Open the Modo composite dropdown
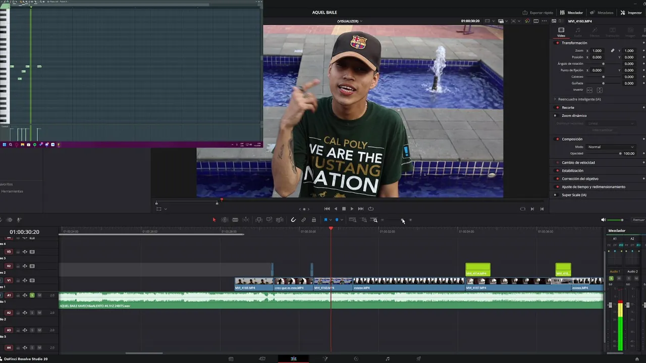 (611, 147)
